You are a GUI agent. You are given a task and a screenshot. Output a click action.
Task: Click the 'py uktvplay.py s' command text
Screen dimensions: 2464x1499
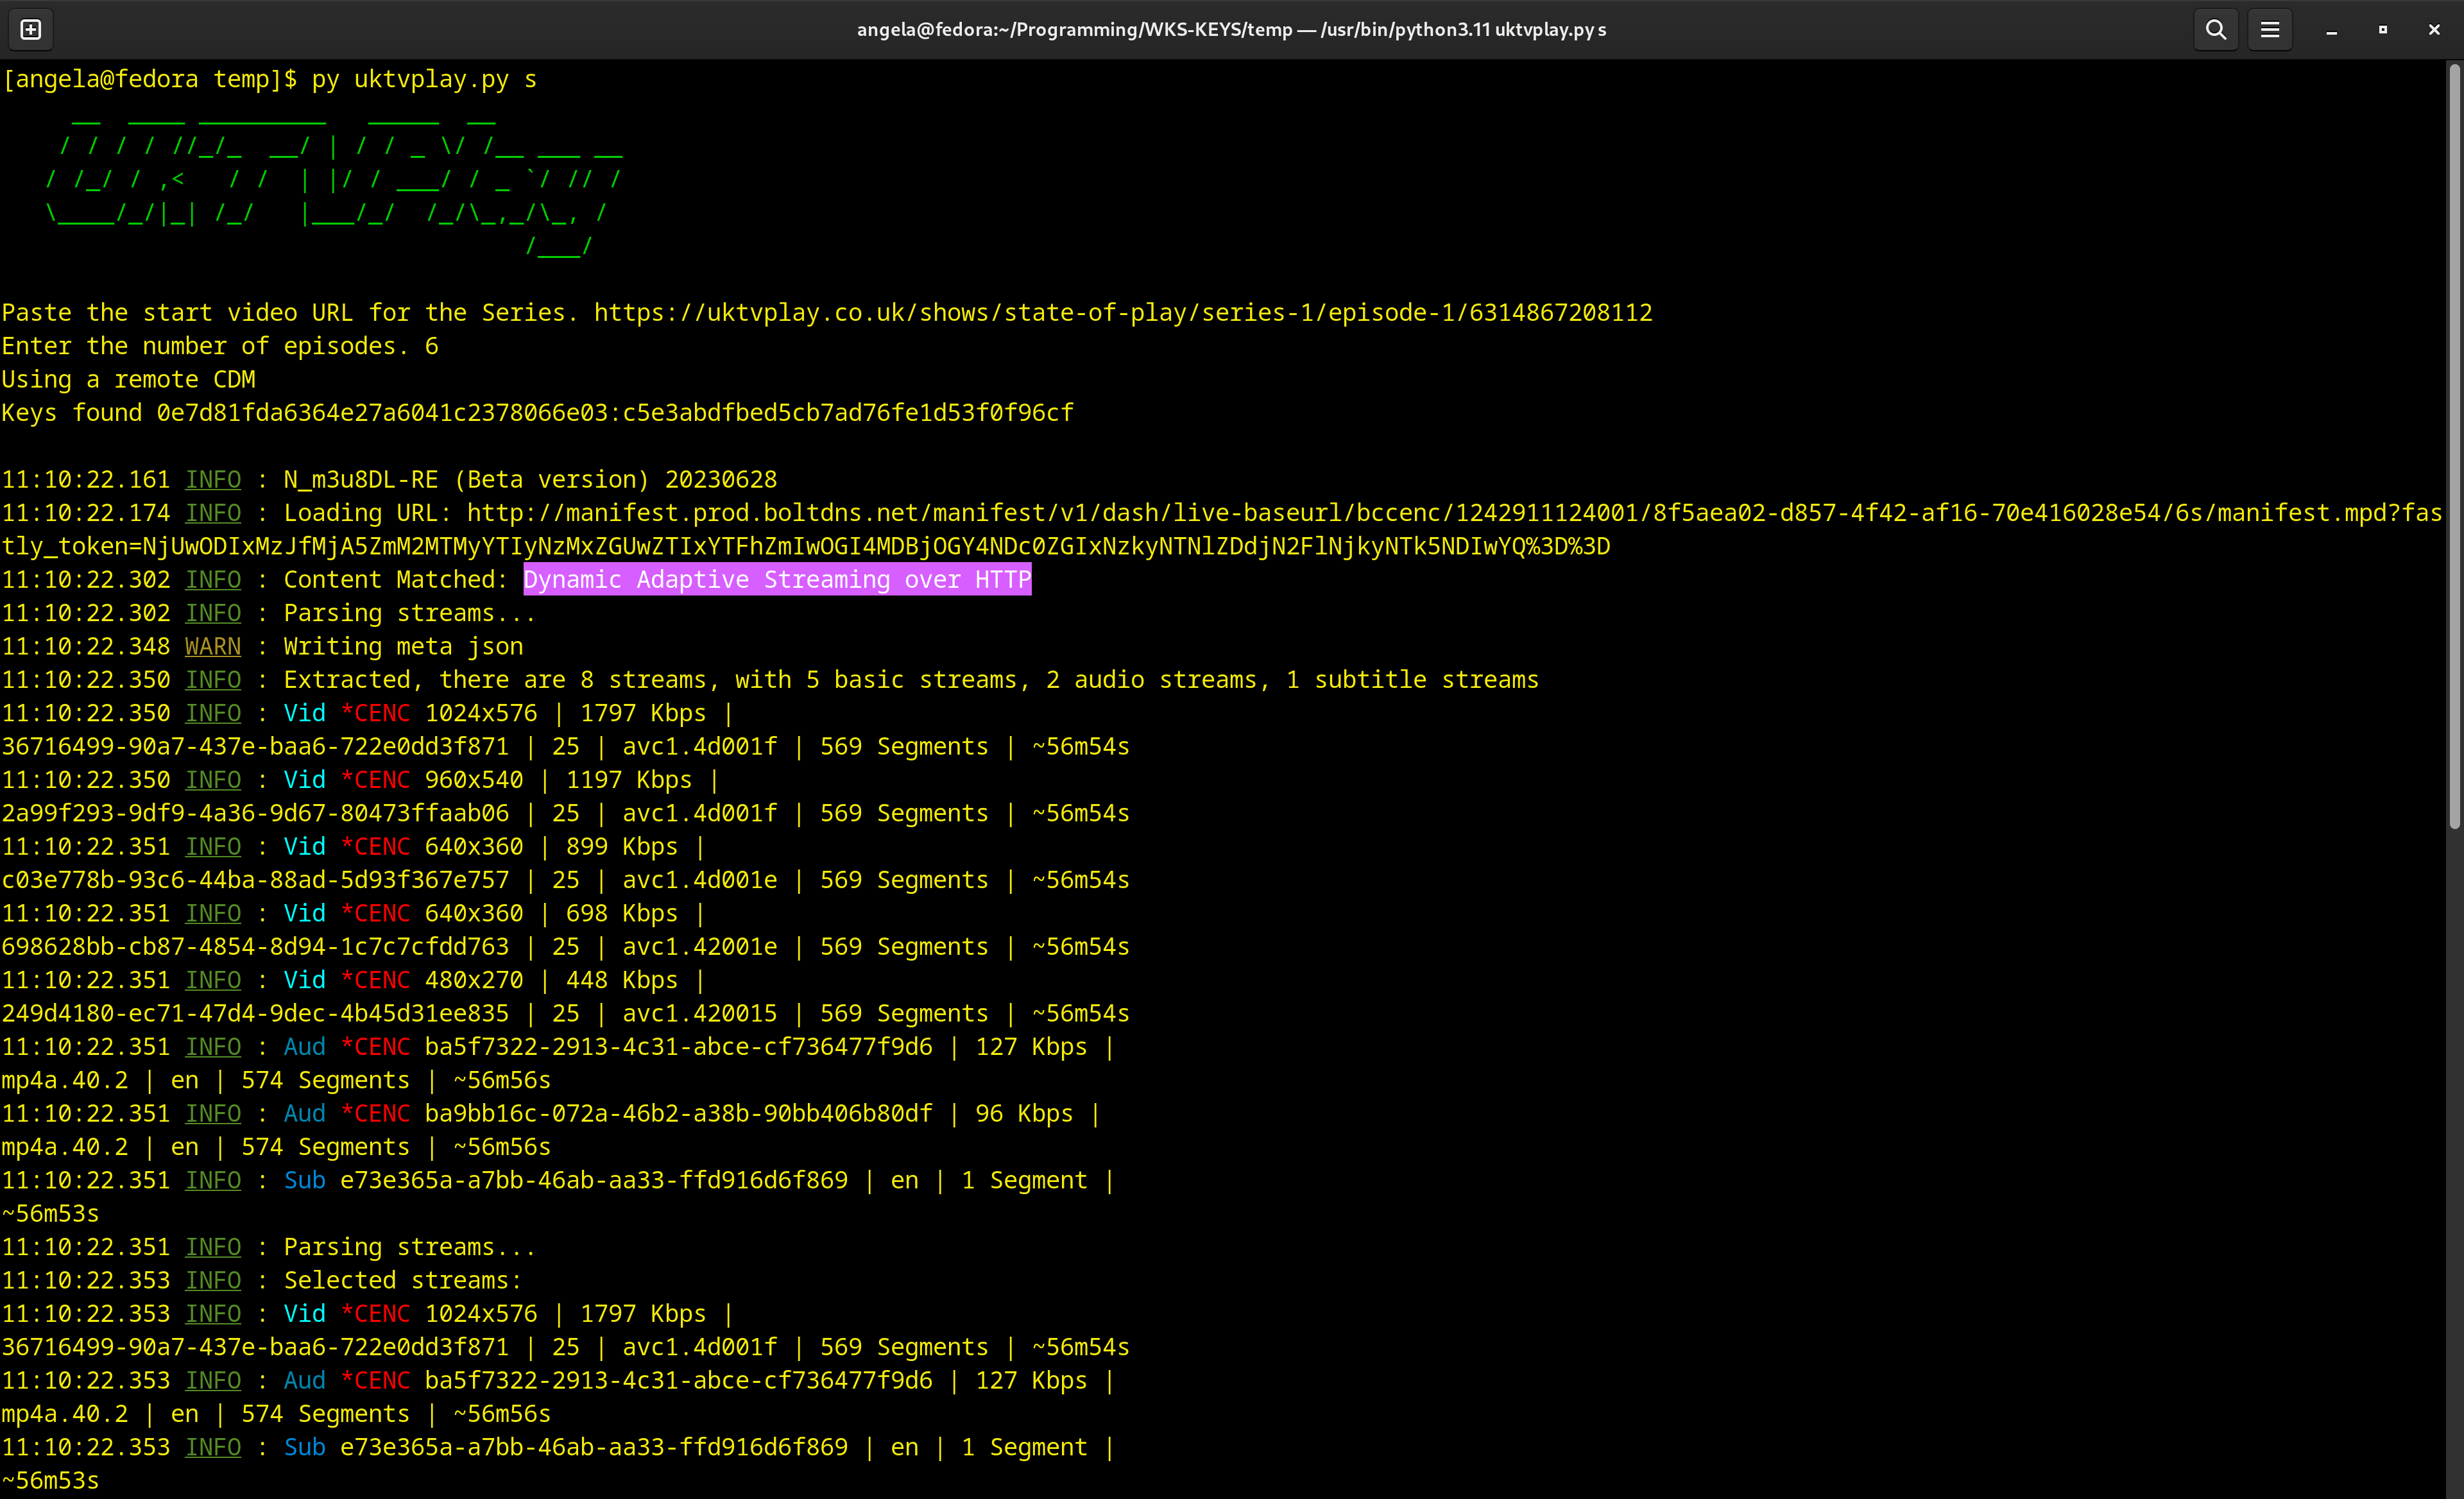(x=424, y=79)
